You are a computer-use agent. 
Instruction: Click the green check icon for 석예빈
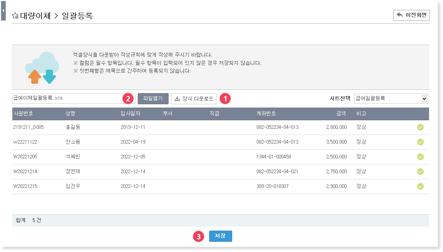coord(420,157)
